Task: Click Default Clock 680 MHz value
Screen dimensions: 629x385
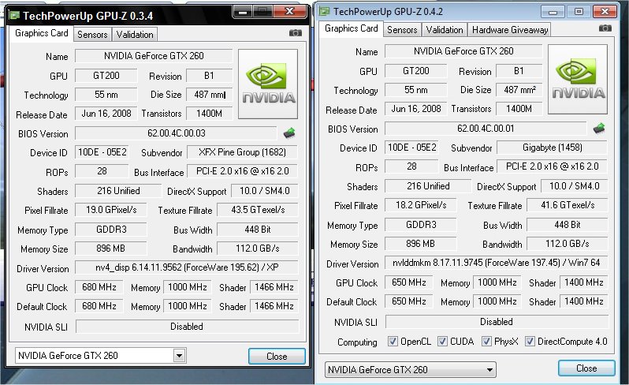Action: click(x=99, y=306)
